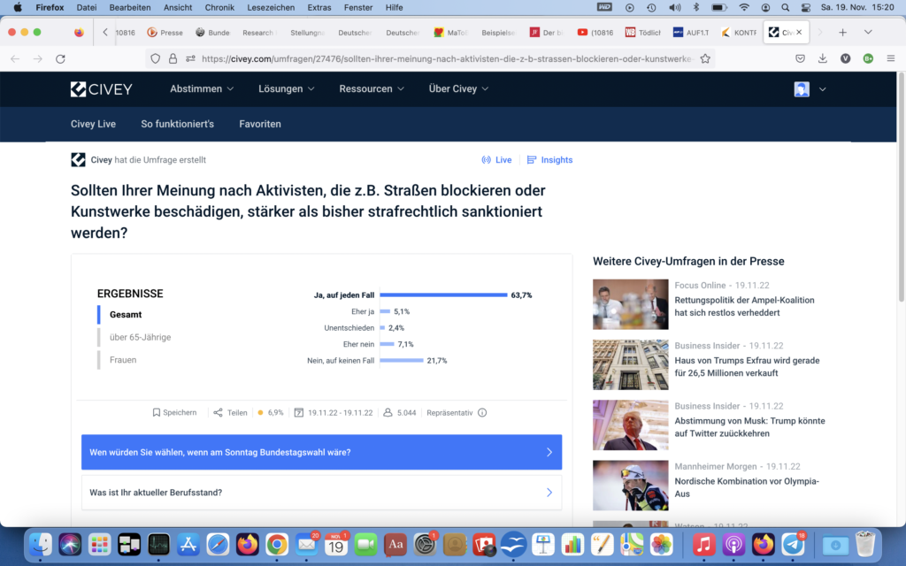The width and height of the screenshot is (906, 566).
Task: Select the Frauen results filter
Action: [123, 360]
